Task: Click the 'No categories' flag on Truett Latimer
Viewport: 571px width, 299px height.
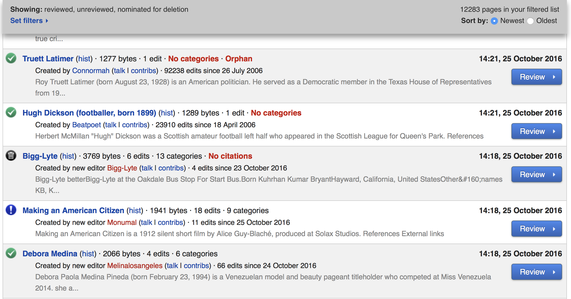Action: (x=193, y=59)
